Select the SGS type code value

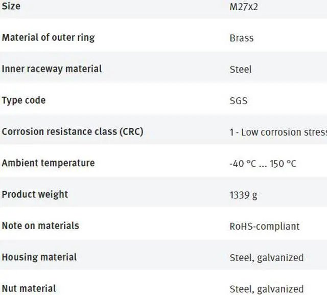click(x=239, y=101)
